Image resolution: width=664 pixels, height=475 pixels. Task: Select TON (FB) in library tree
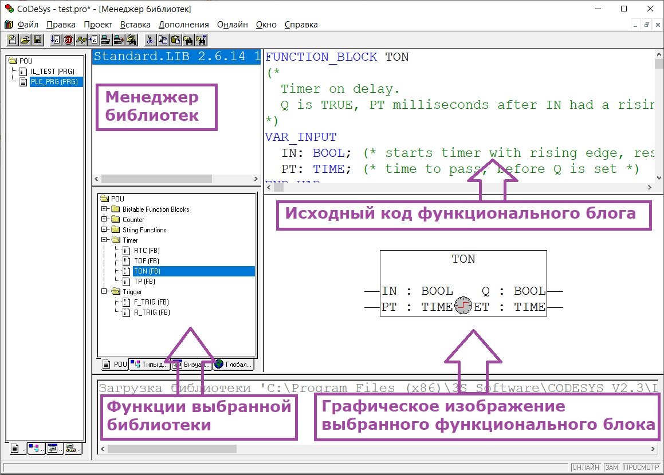pyautogui.click(x=194, y=271)
